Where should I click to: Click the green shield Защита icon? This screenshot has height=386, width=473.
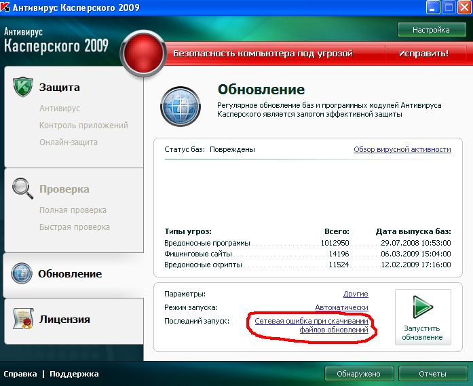tap(23, 87)
